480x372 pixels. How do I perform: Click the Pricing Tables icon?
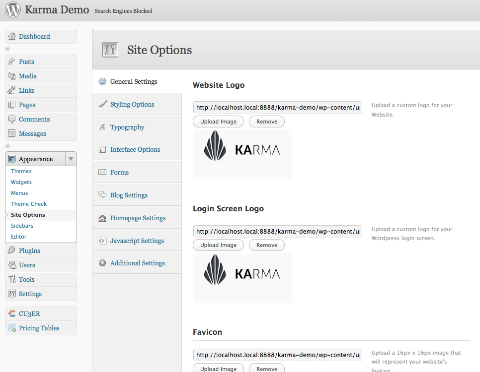pyautogui.click(x=12, y=328)
